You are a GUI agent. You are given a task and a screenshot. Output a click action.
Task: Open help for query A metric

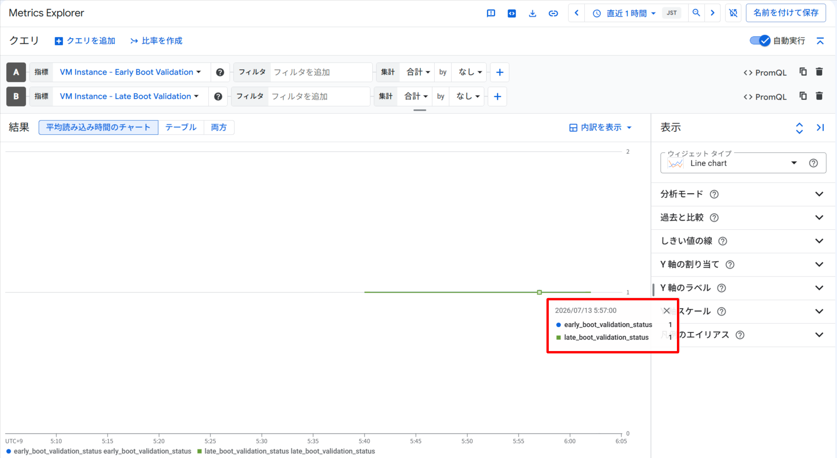(220, 72)
